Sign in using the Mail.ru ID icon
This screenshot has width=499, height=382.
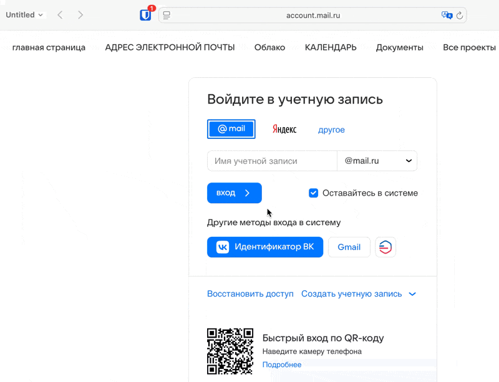(385, 247)
